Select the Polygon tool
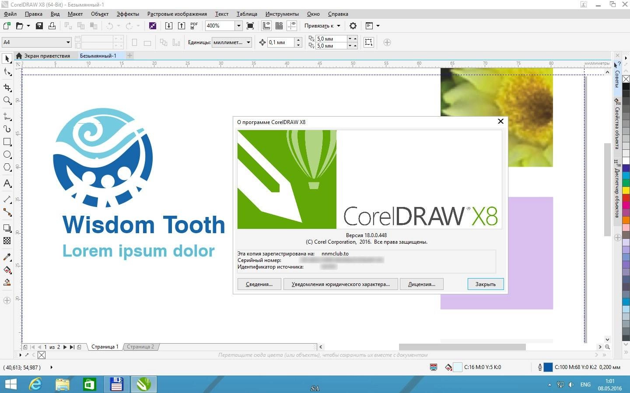Screen dimensions: 630x393 click(7, 167)
